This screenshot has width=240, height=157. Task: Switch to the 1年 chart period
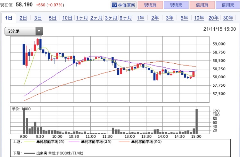pyautogui.click(x=140, y=18)
